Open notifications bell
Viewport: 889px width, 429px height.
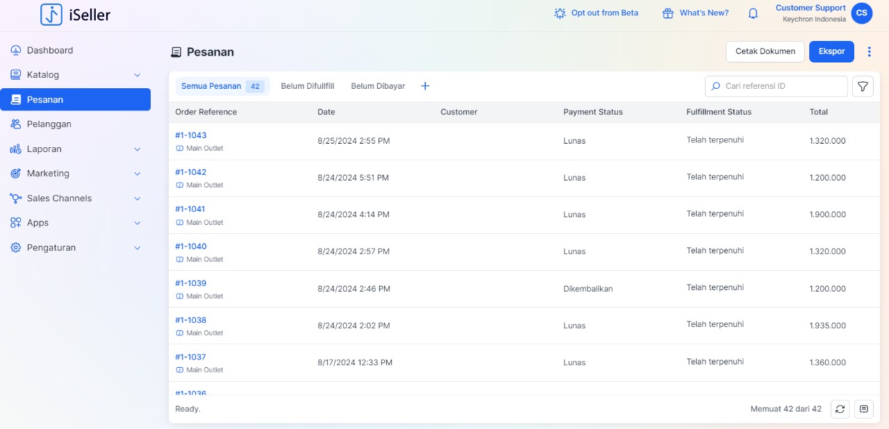tap(753, 13)
